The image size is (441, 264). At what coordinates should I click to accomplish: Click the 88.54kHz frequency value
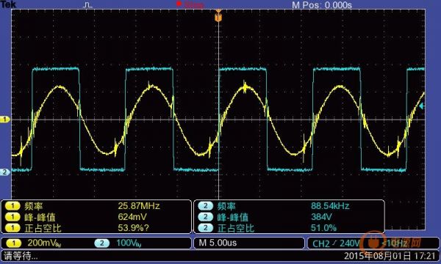click(330, 206)
